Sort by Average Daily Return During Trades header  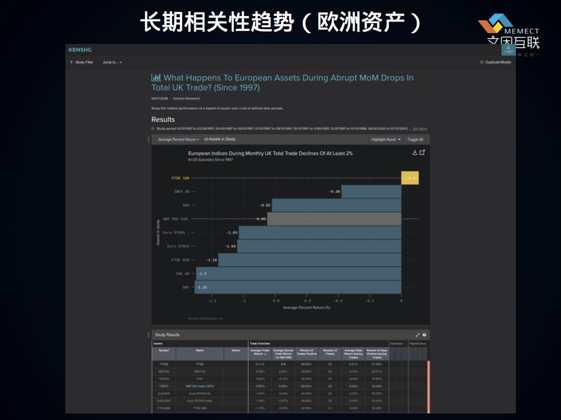[353, 354]
